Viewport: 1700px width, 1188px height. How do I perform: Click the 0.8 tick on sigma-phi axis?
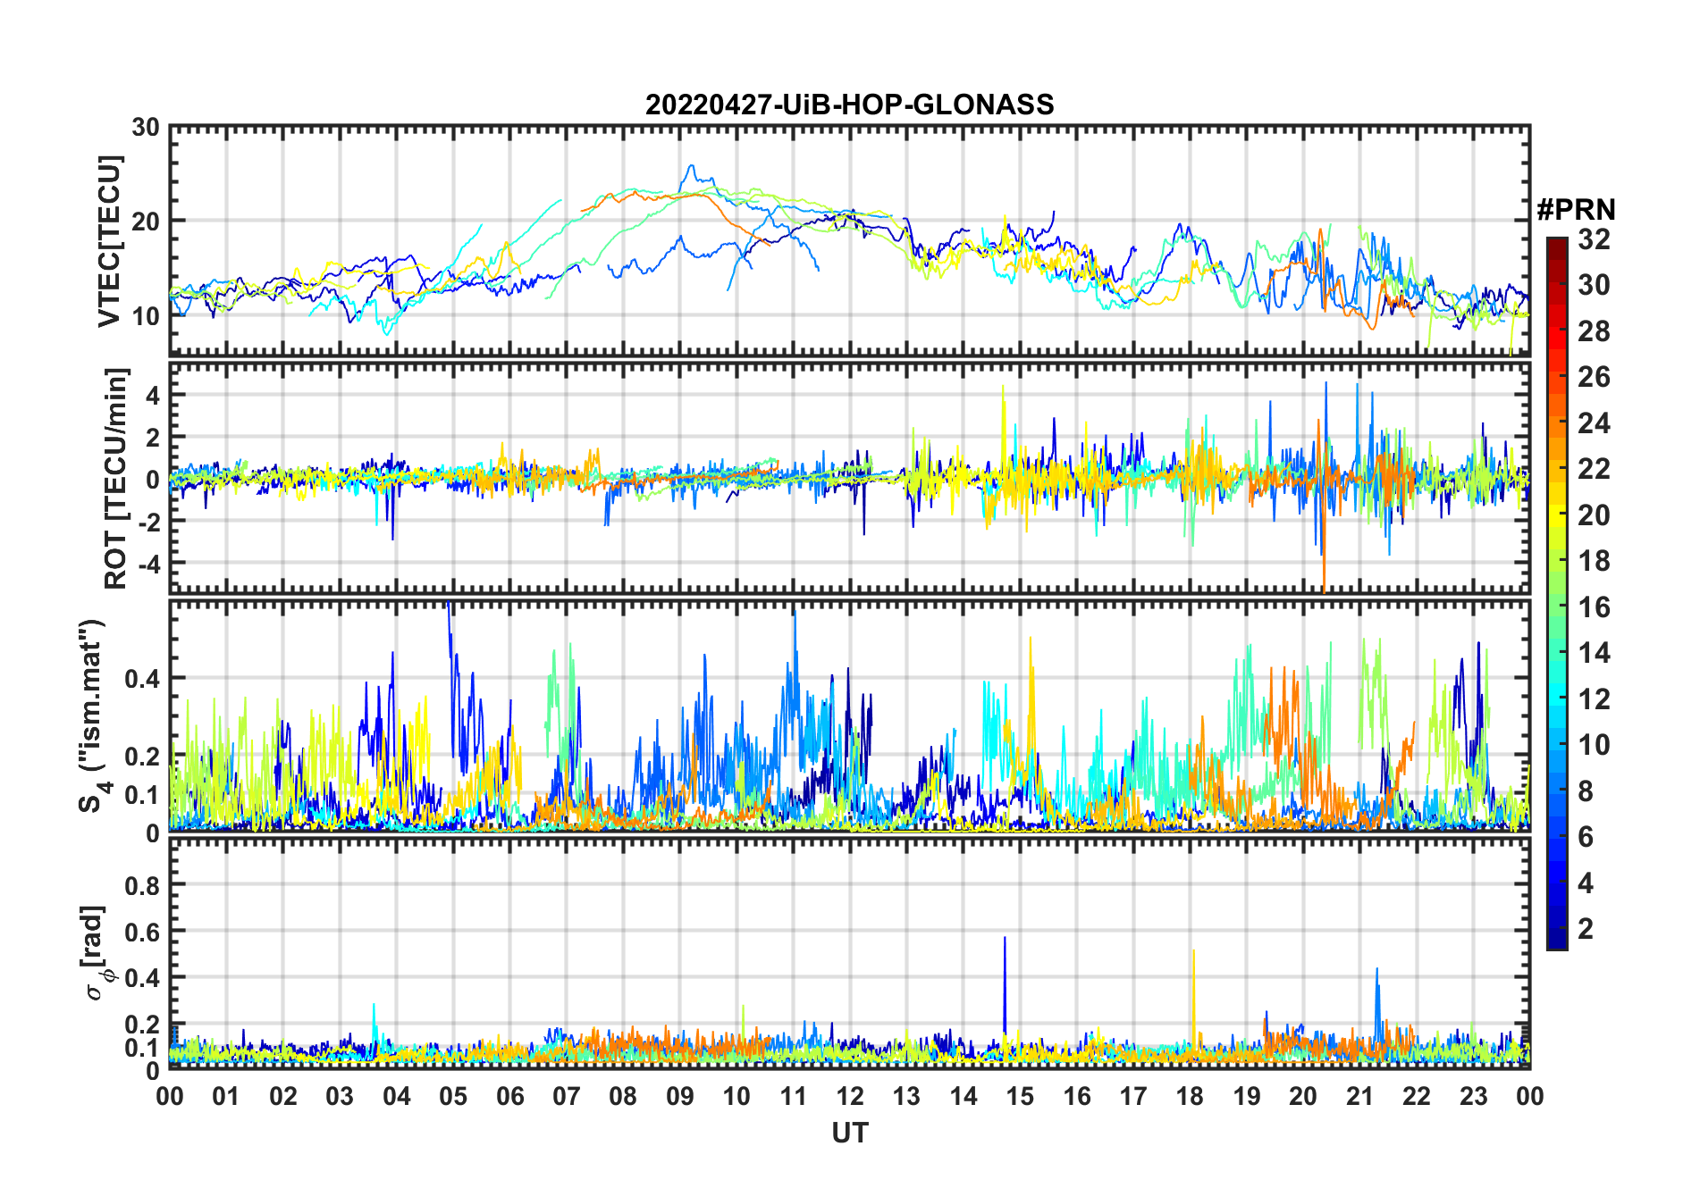[142, 885]
